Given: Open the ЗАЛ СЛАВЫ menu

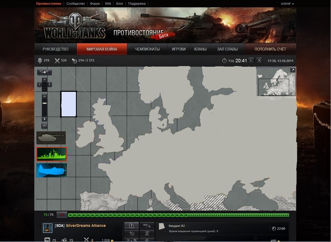Looking at the screenshot, I should [x=228, y=49].
